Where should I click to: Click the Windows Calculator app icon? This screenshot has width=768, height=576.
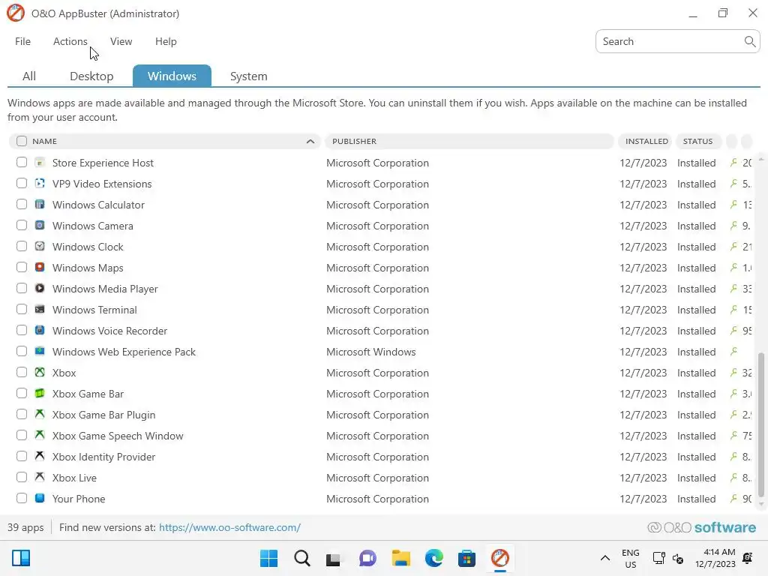(40, 205)
